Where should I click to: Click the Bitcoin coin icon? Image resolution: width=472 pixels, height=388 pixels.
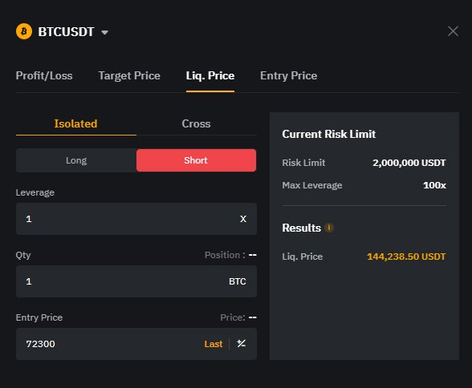(24, 31)
